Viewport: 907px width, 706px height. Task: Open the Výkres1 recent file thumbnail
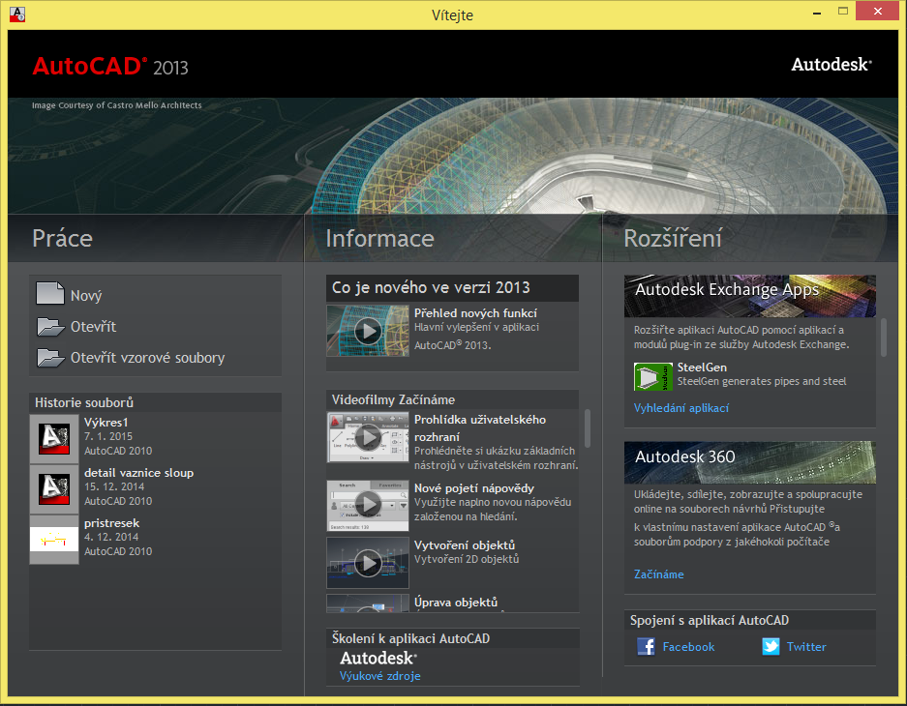tap(54, 438)
